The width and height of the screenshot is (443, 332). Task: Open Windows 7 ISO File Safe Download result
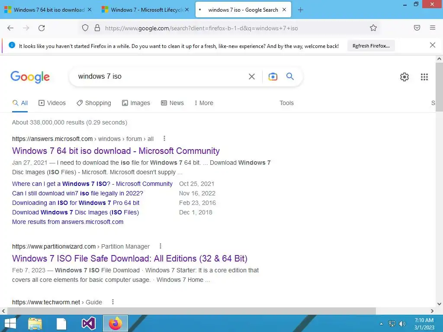point(130,259)
